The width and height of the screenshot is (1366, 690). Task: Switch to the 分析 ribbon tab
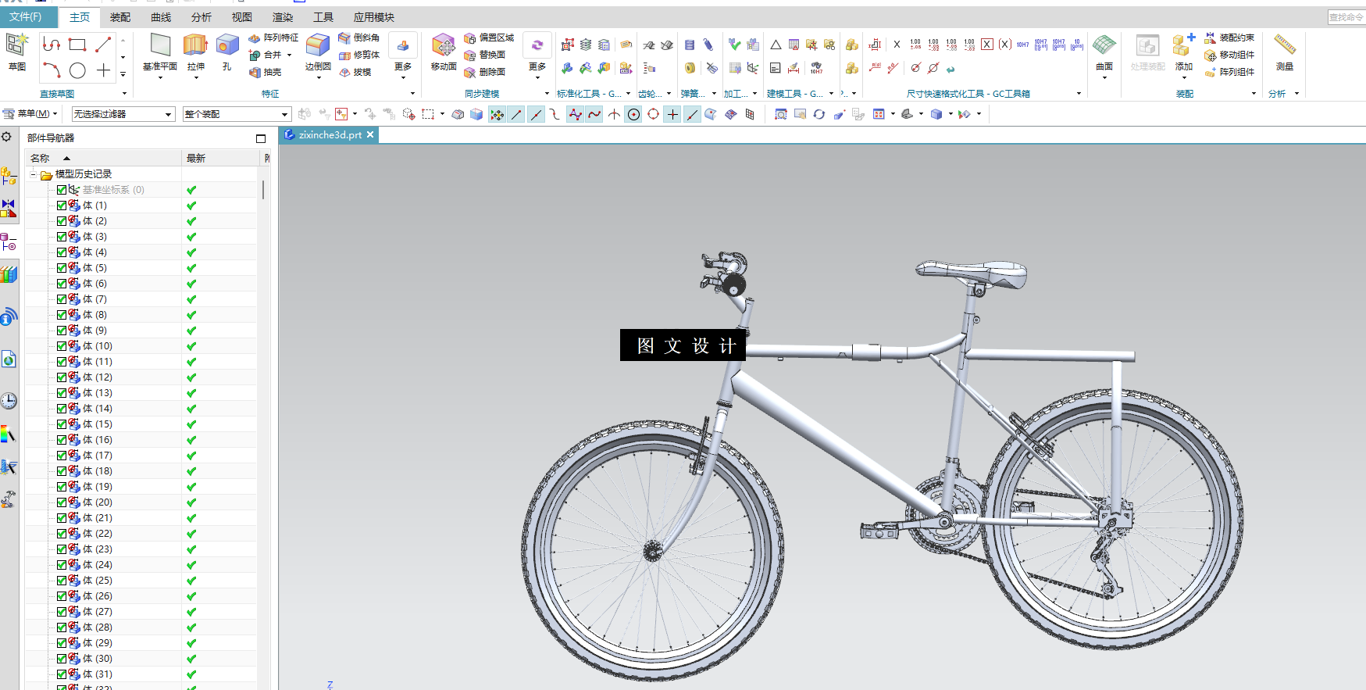point(202,17)
